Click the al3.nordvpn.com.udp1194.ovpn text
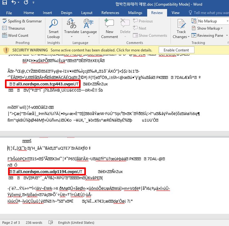 coord(46,171)
